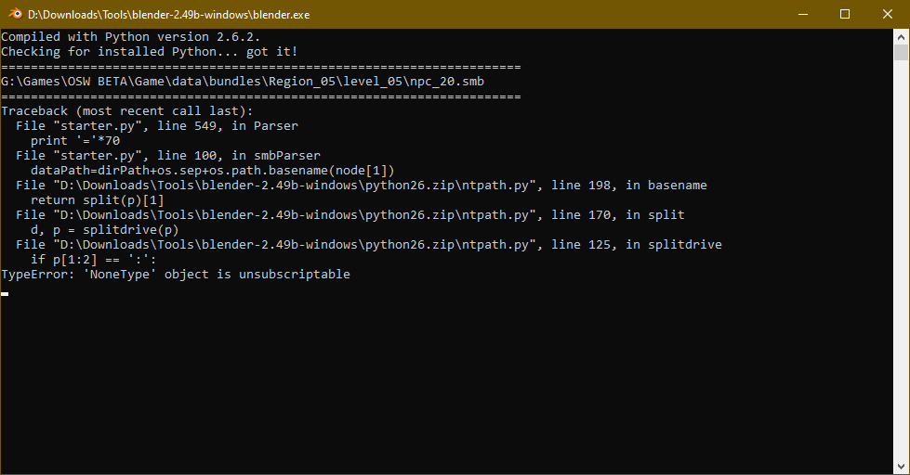Screen dimensions: 910x475
Task: Click the Blender icon in the title bar
Action: point(14,14)
